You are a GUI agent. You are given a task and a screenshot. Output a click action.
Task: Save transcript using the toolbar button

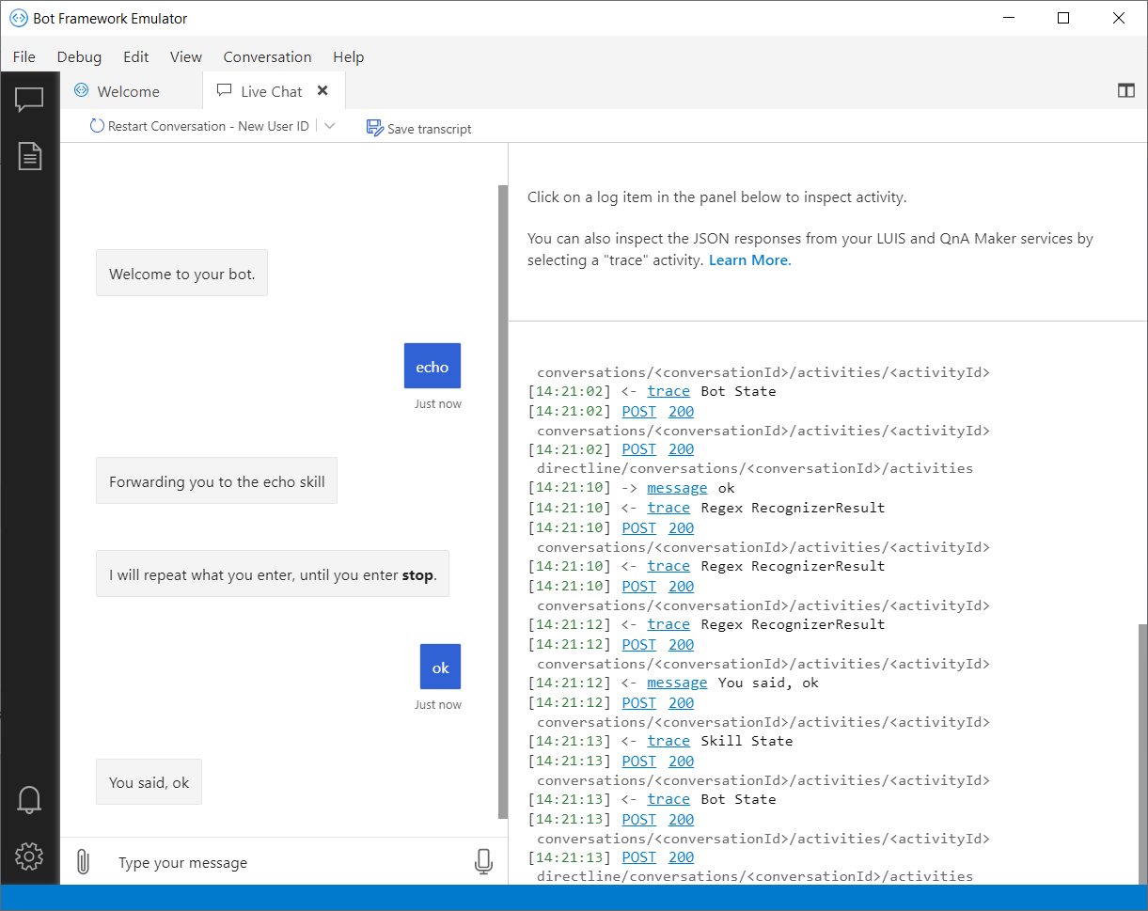(x=419, y=128)
